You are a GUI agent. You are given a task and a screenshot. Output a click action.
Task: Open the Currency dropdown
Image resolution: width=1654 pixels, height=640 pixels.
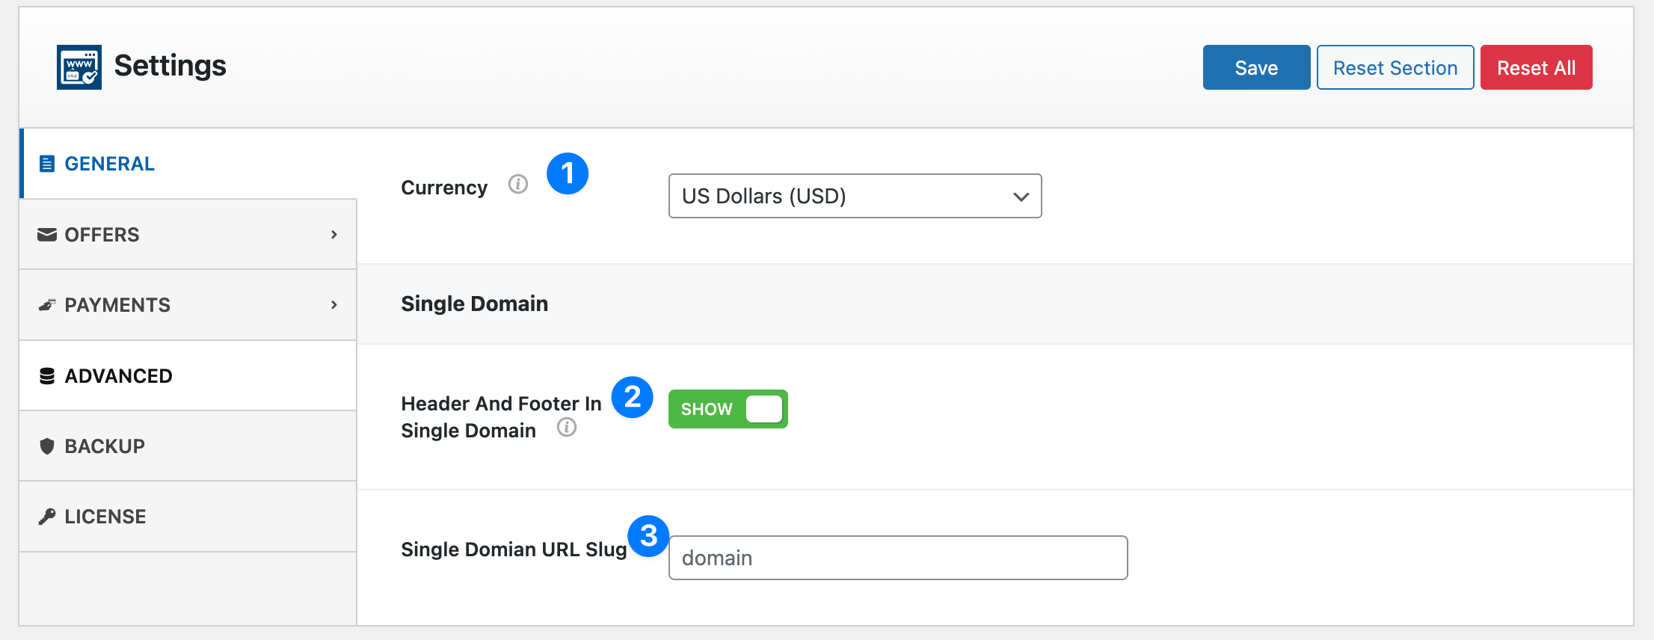855,196
